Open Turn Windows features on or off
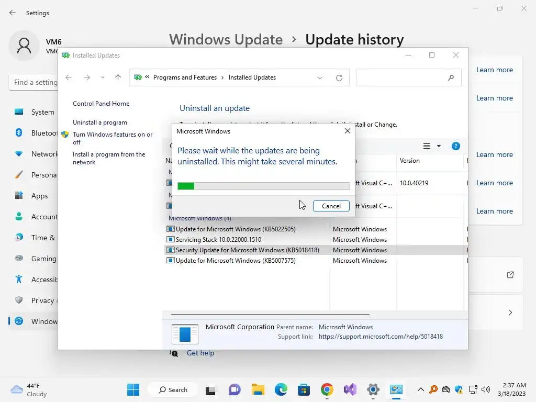 113,138
